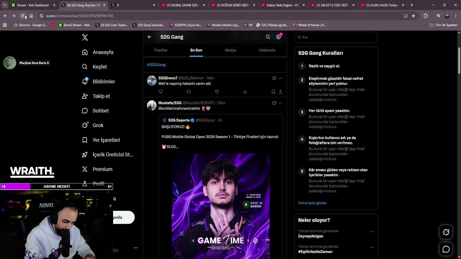Click the Ara search field
Screen dimensions: 461x259
(336, 37)
